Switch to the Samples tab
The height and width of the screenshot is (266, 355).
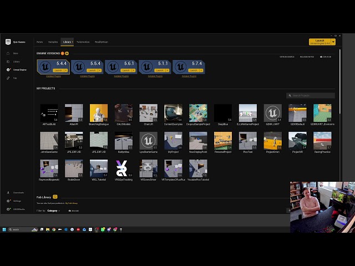click(53, 42)
